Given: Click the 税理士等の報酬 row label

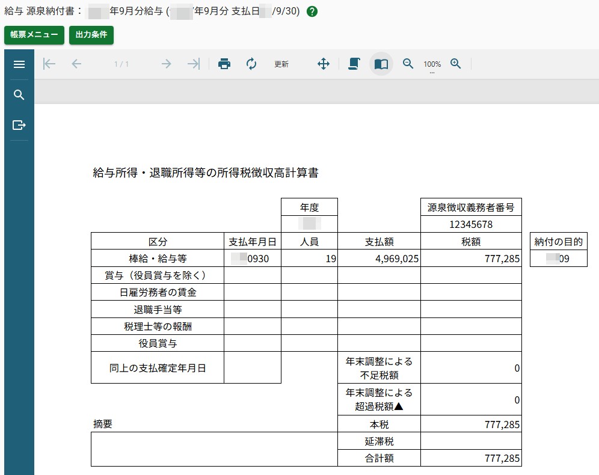Looking at the screenshot, I should (158, 326).
